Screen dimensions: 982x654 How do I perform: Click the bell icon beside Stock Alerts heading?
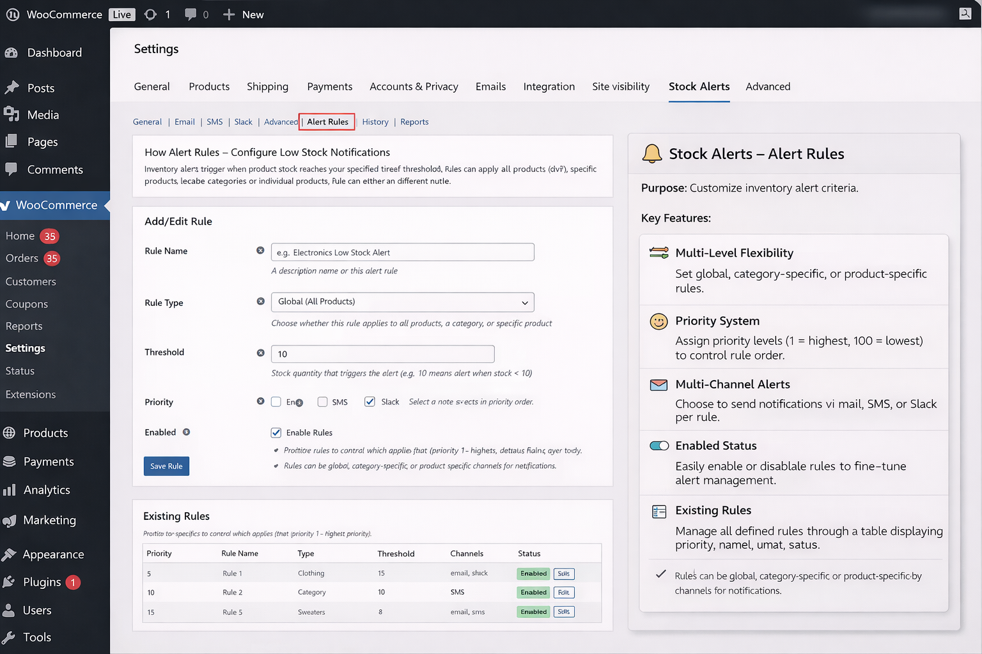point(652,153)
